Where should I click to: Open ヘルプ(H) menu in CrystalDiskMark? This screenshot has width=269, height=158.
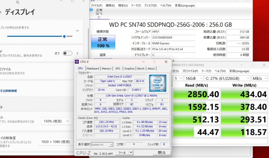220,71
